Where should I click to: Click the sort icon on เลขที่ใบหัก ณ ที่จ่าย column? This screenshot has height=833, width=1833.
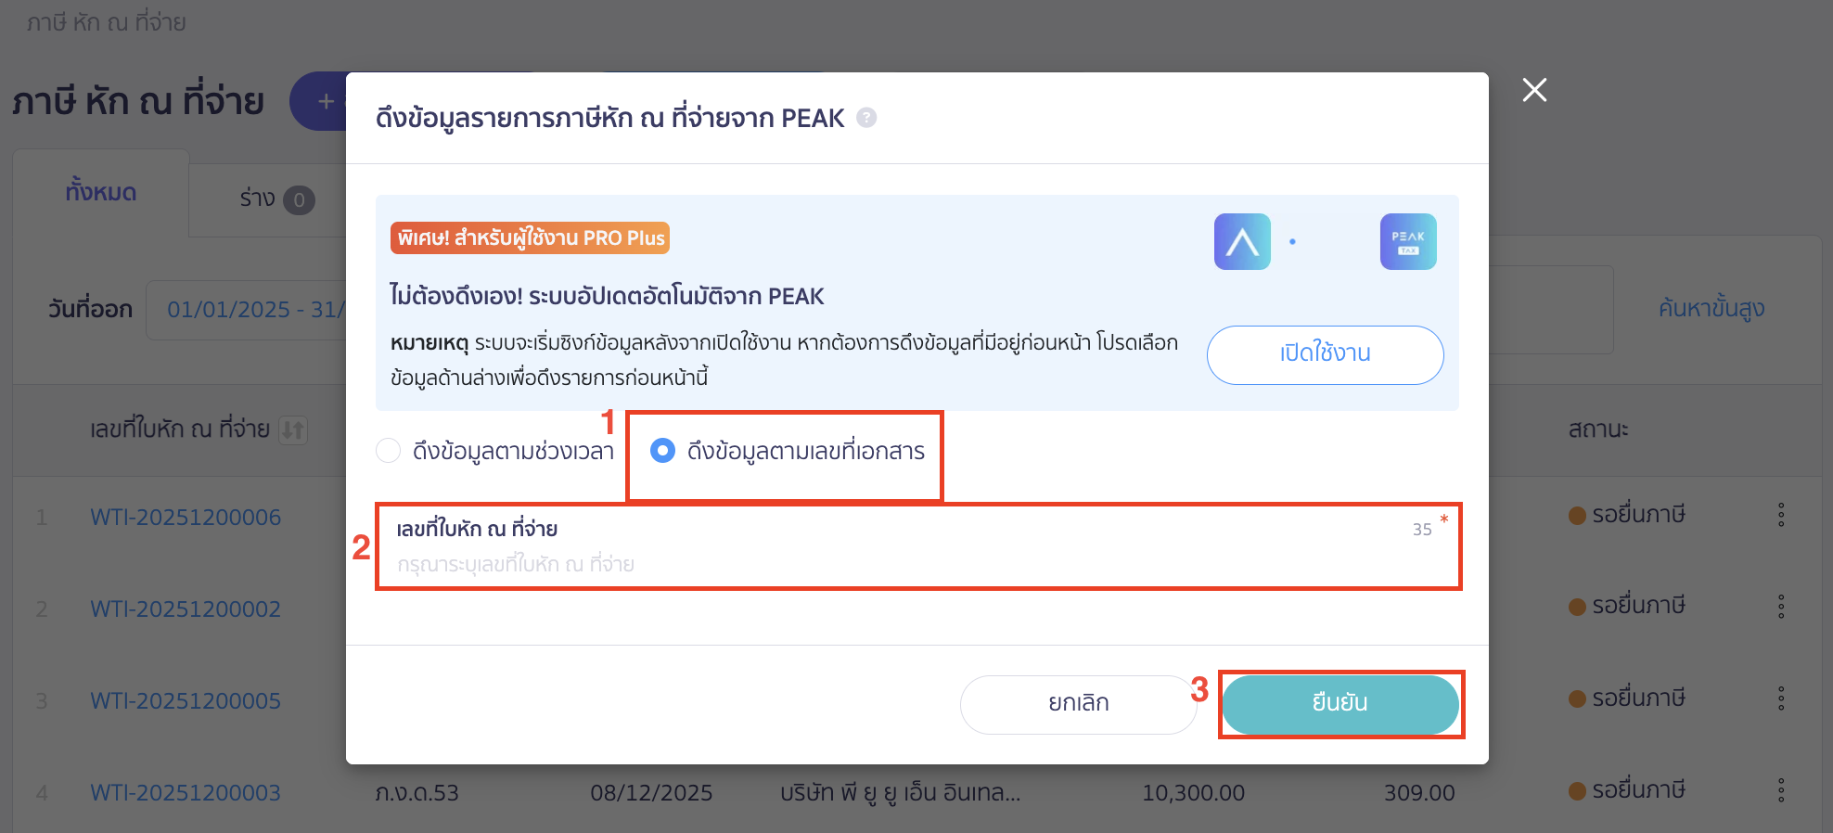point(292,429)
